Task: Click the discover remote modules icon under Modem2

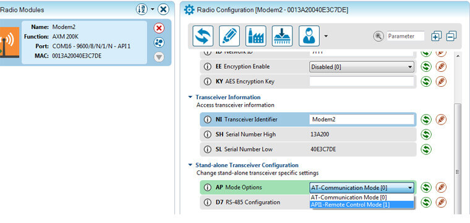Action: click(159, 43)
